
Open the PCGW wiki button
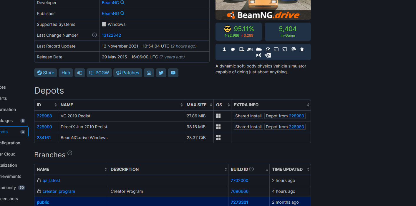click(x=99, y=73)
